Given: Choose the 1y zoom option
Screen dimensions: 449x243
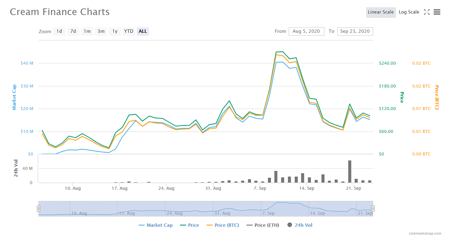Looking at the screenshot, I should [x=115, y=31].
